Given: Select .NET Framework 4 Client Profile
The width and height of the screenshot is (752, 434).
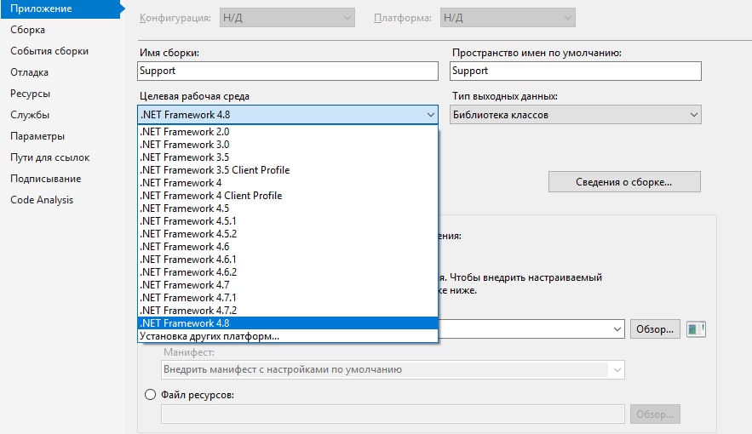Looking at the screenshot, I should pyautogui.click(x=288, y=196).
